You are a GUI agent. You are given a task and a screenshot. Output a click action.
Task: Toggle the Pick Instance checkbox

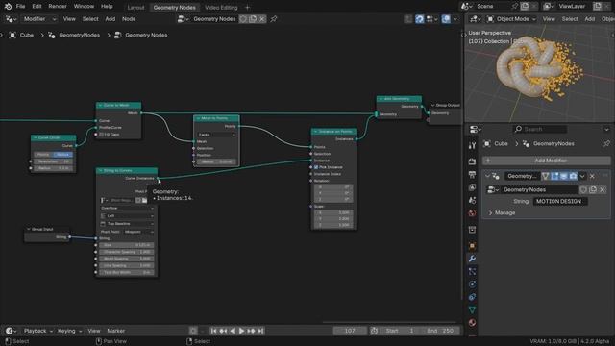316,167
